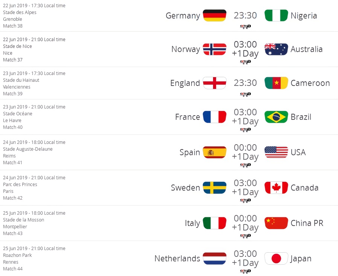Click the CCTV5 logo under Germany–Nigeria time
Image resolution: width=338 pixels, height=276 pixels.
(245, 26)
